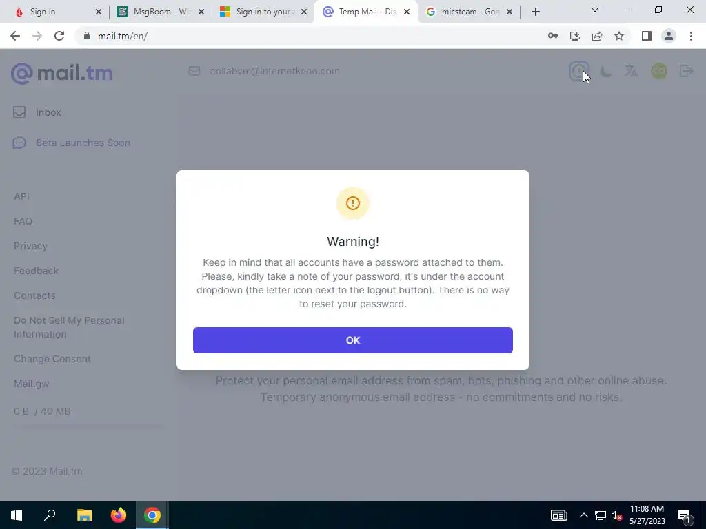The image size is (706, 529).
Task: Open the FAQ link
Action: coord(23,221)
